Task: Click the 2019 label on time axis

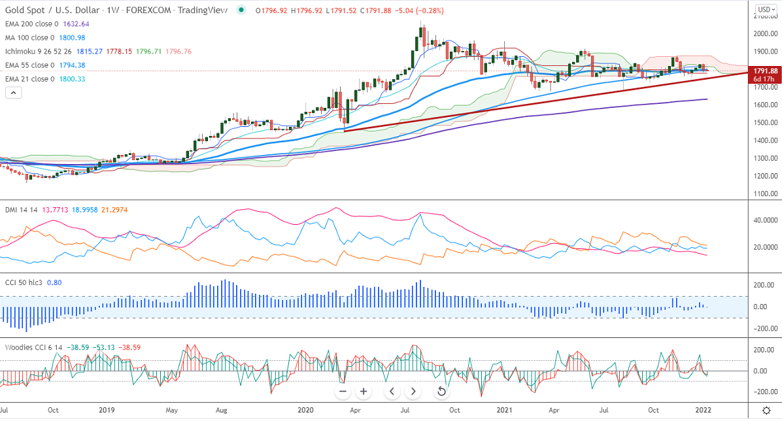Action: pyautogui.click(x=107, y=410)
